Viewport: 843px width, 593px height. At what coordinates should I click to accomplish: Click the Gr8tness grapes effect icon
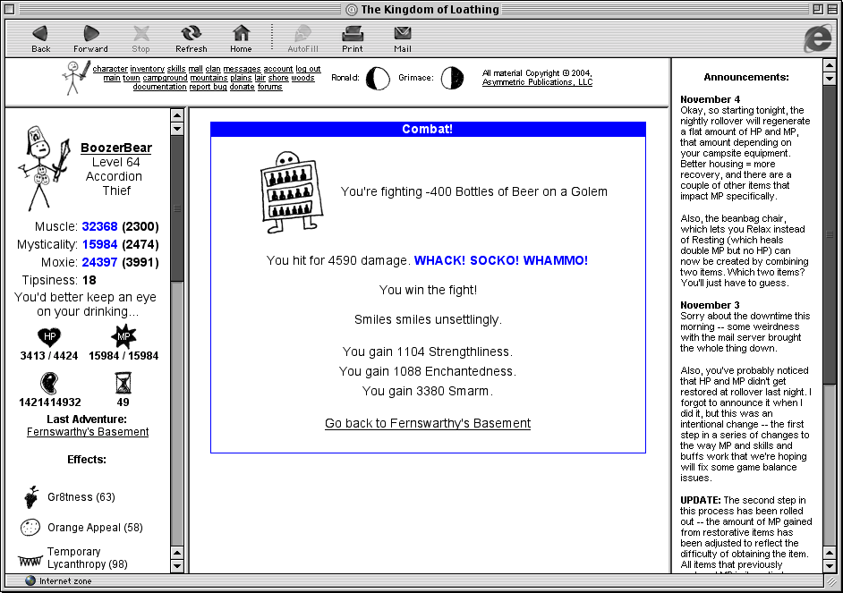tap(30, 497)
